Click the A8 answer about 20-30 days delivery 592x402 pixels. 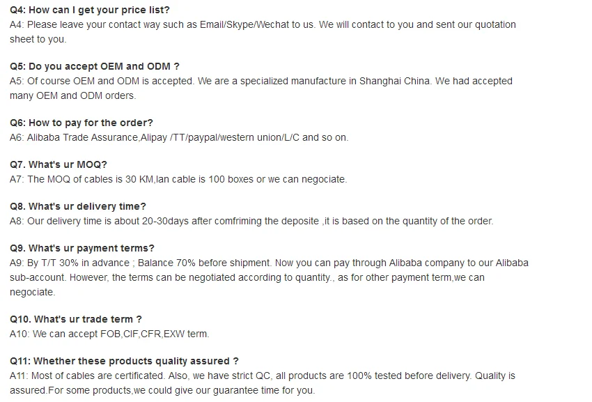point(251,221)
